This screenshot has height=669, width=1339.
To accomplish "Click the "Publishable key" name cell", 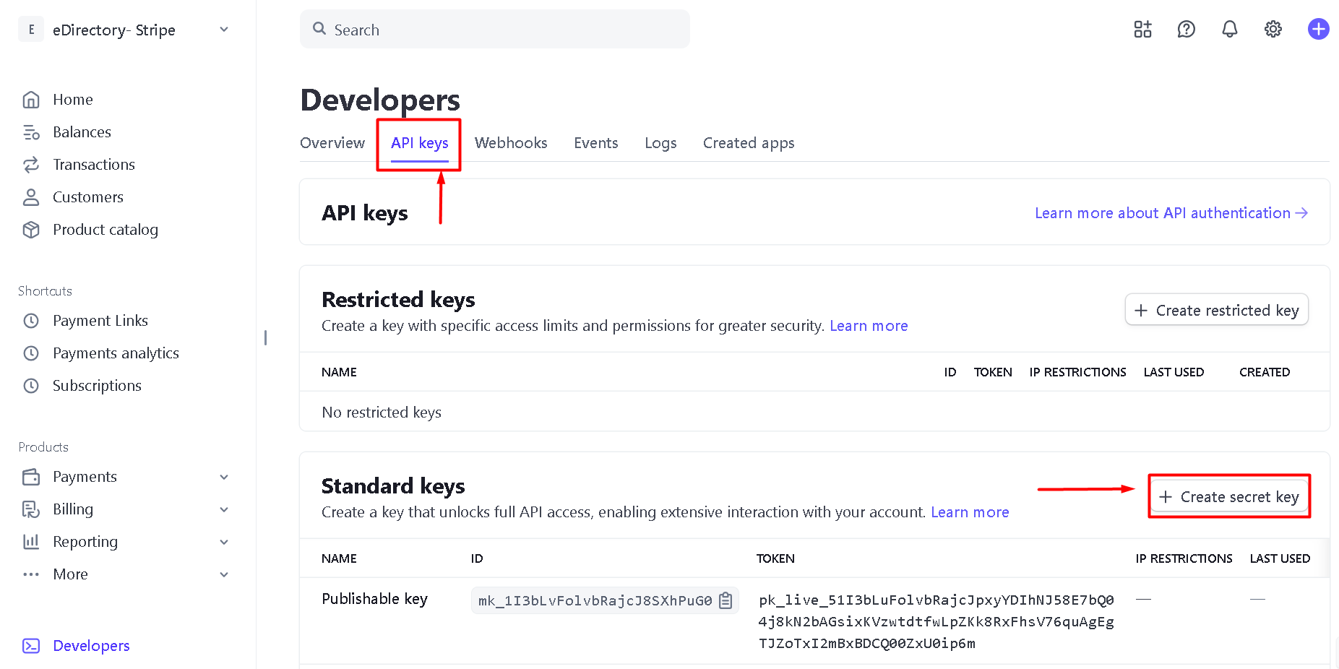I will click(374, 599).
